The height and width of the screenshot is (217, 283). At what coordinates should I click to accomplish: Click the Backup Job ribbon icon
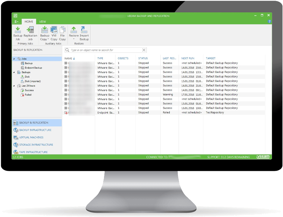coord(18,30)
